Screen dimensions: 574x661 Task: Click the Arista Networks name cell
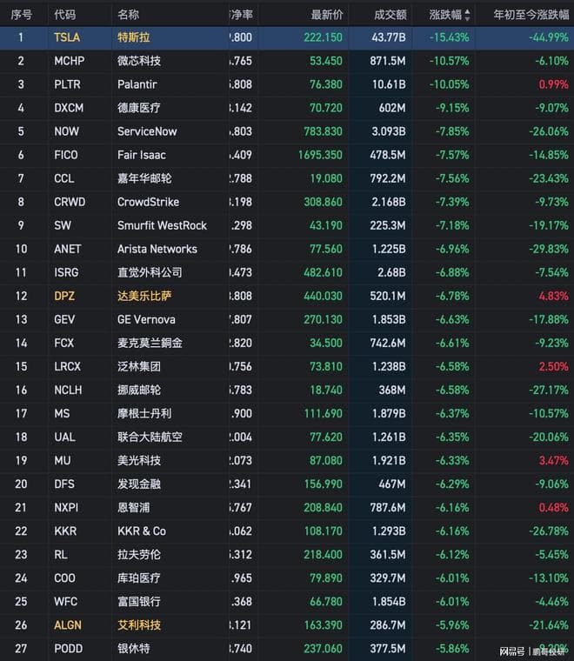pyautogui.click(x=157, y=249)
